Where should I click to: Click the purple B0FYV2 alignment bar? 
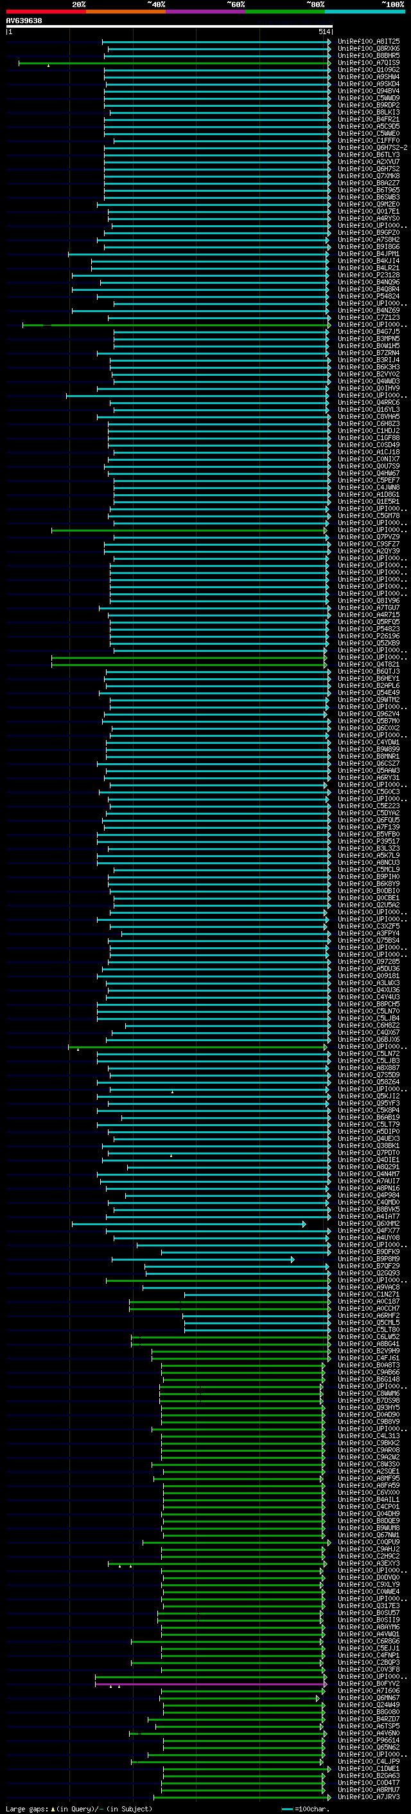(x=210, y=1684)
